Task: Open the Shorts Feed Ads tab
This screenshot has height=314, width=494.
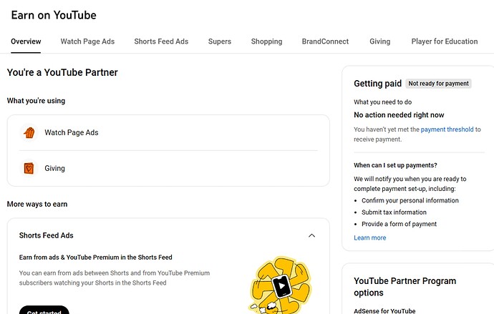Action: (161, 41)
